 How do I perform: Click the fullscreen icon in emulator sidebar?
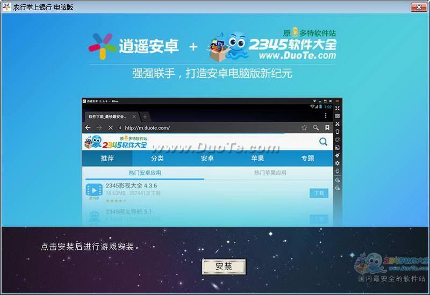click(338, 109)
